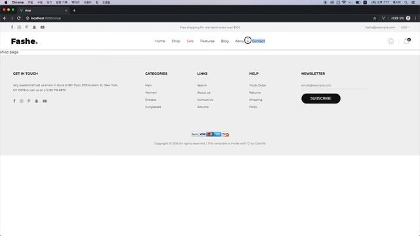Open the Chrome application menu
The width and height of the screenshot is (420, 236).
18,3
